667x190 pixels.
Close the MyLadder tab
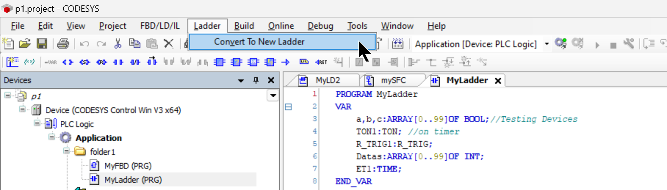tap(498, 81)
